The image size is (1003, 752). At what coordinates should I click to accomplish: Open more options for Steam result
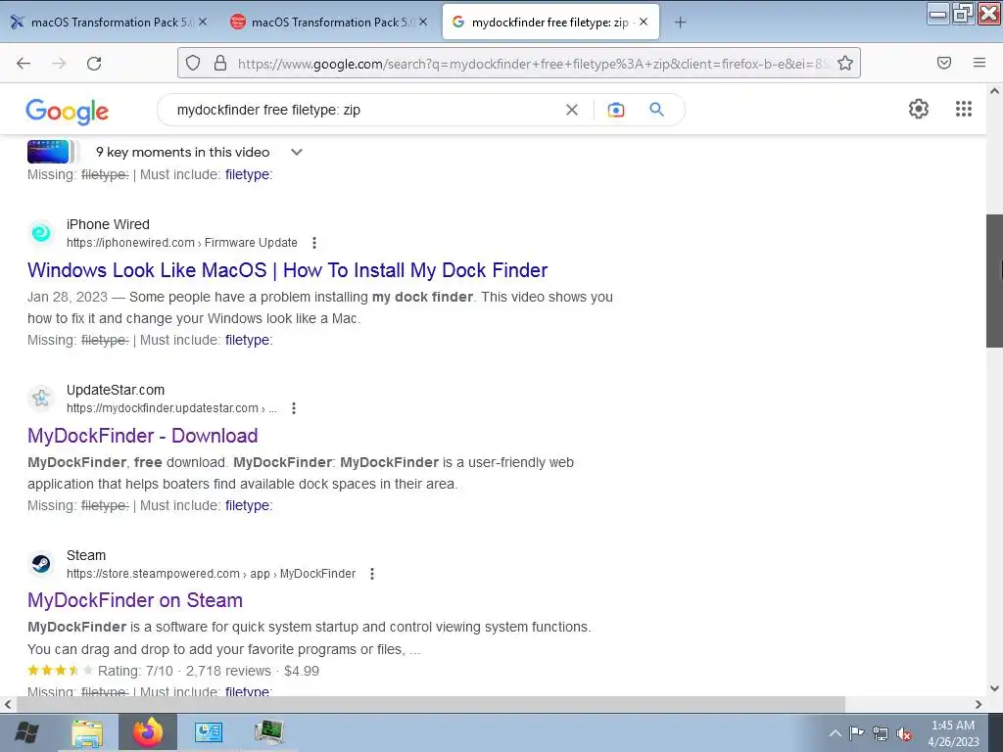click(x=371, y=574)
